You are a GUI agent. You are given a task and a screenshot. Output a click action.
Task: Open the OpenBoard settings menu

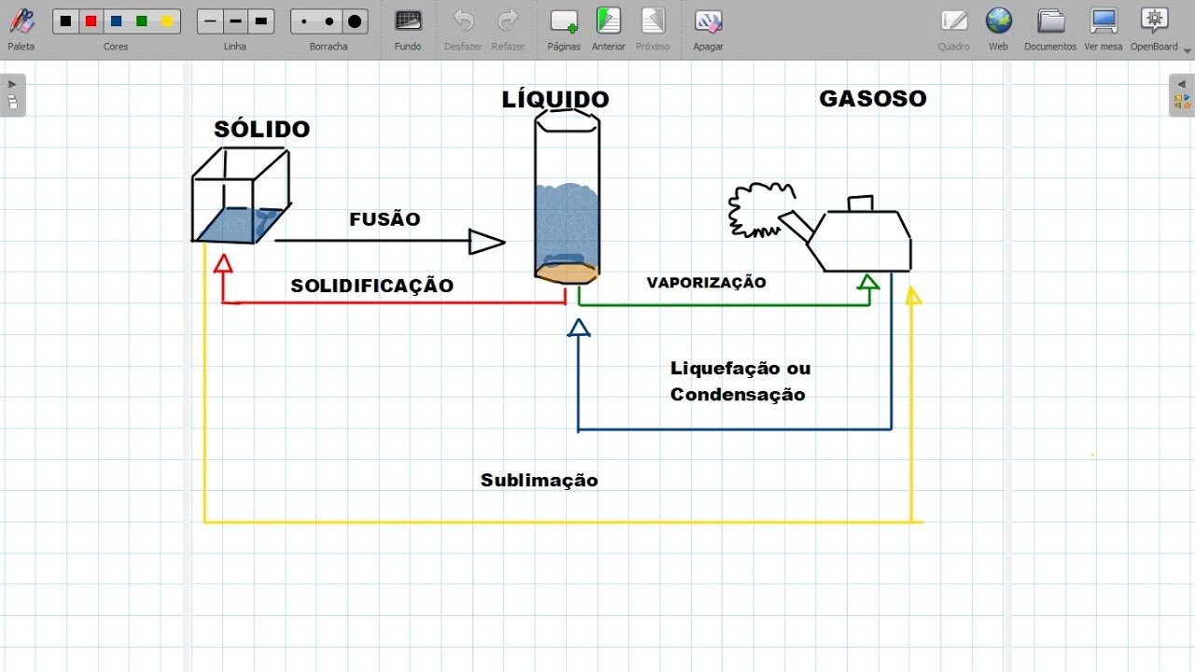[1154, 27]
